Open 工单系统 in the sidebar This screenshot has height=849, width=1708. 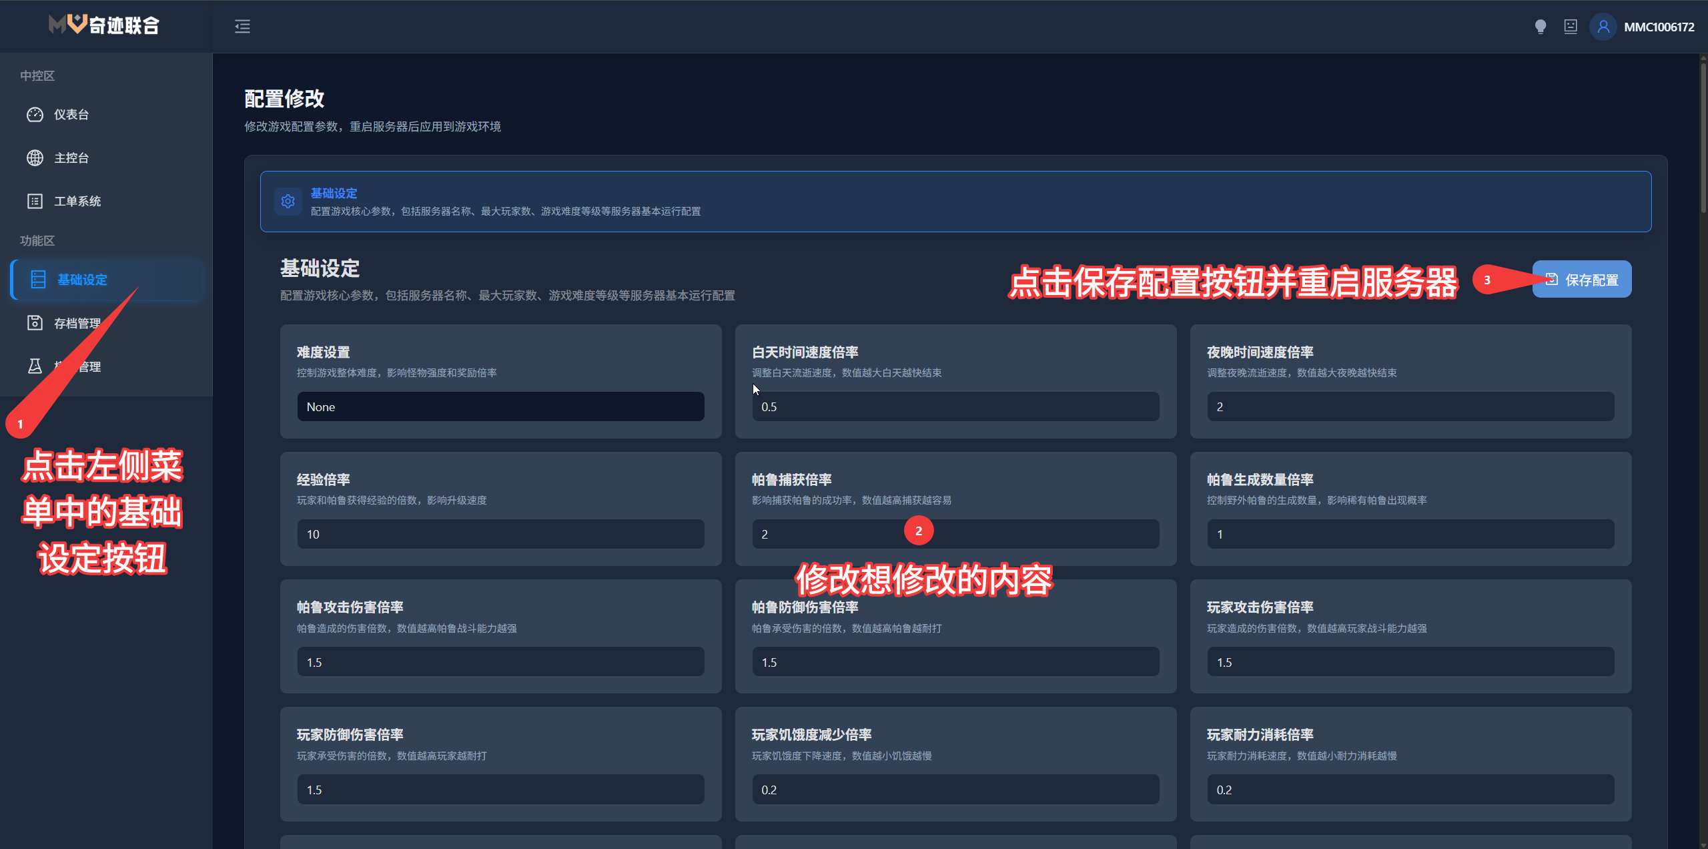[x=107, y=202]
